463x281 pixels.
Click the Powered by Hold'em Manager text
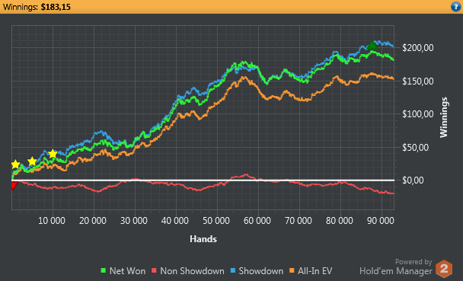click(x=396, y=267)
